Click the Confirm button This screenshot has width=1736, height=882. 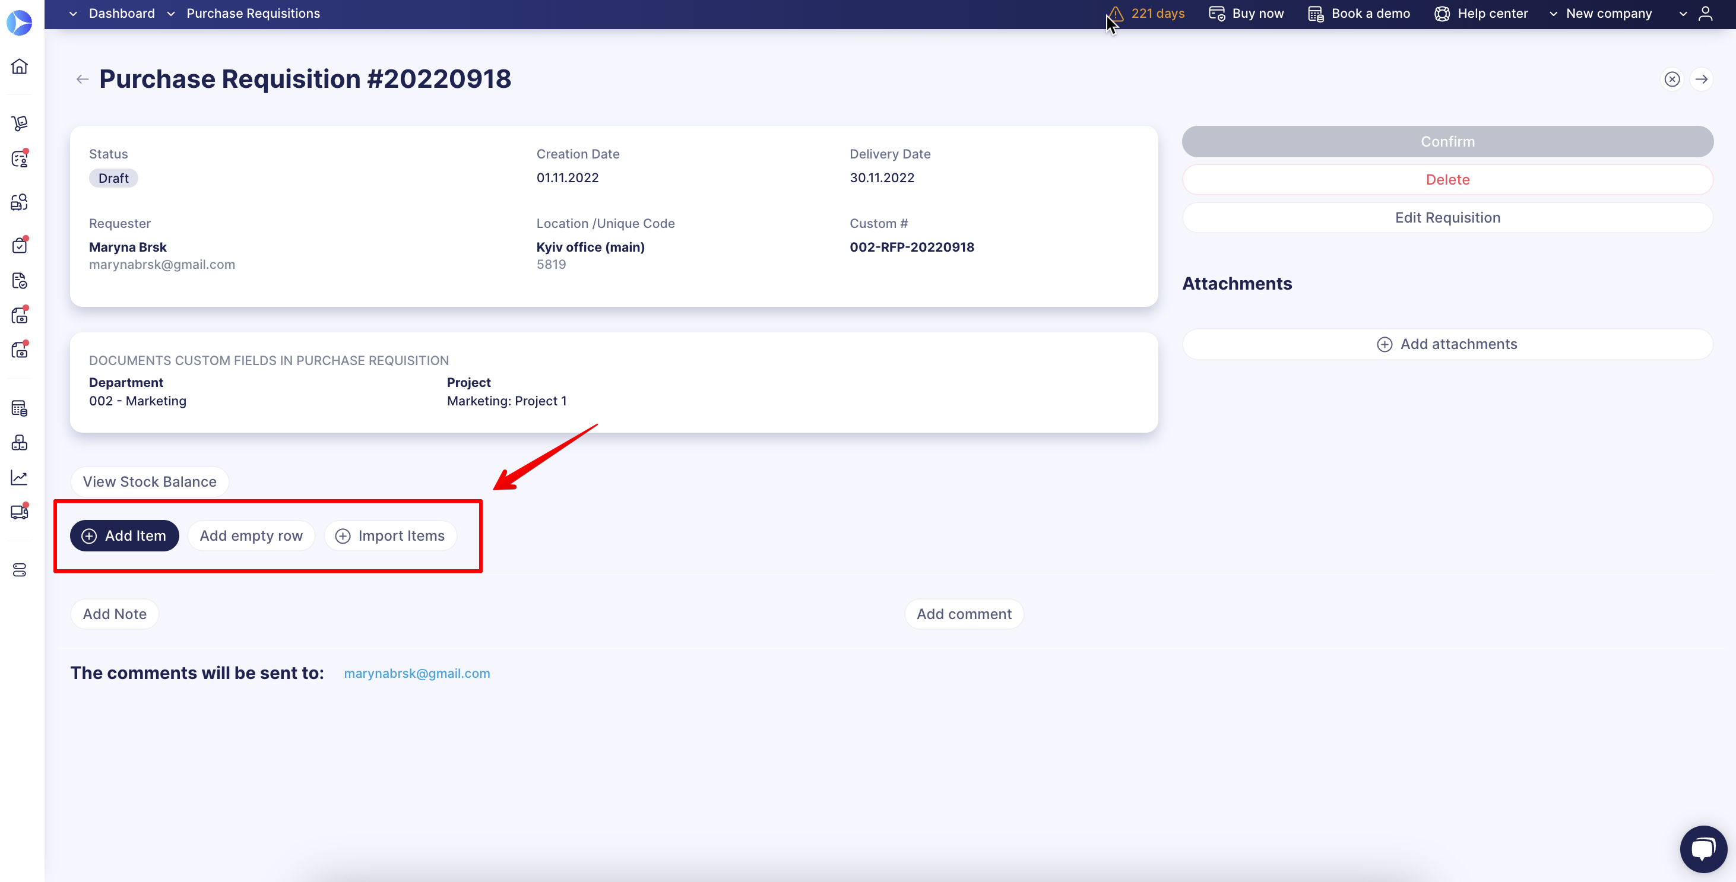pos(1447,141)
